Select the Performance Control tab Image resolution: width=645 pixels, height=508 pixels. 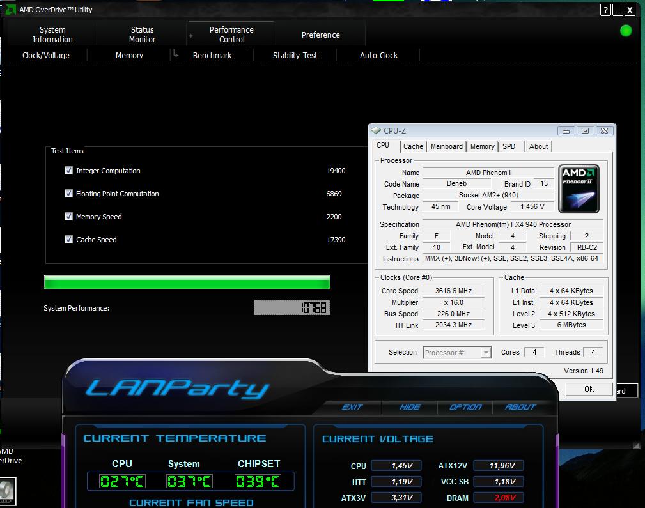231,35
